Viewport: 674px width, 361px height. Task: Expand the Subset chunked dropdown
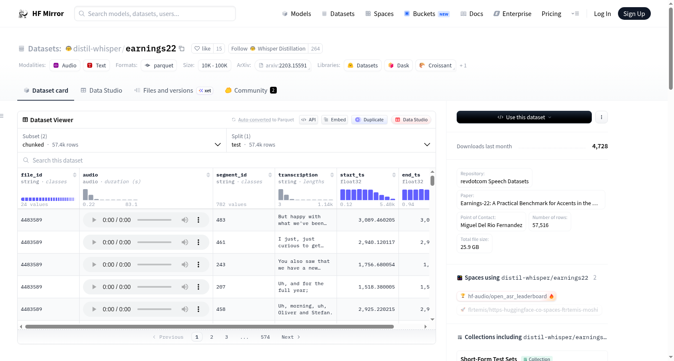coord(122,140)
